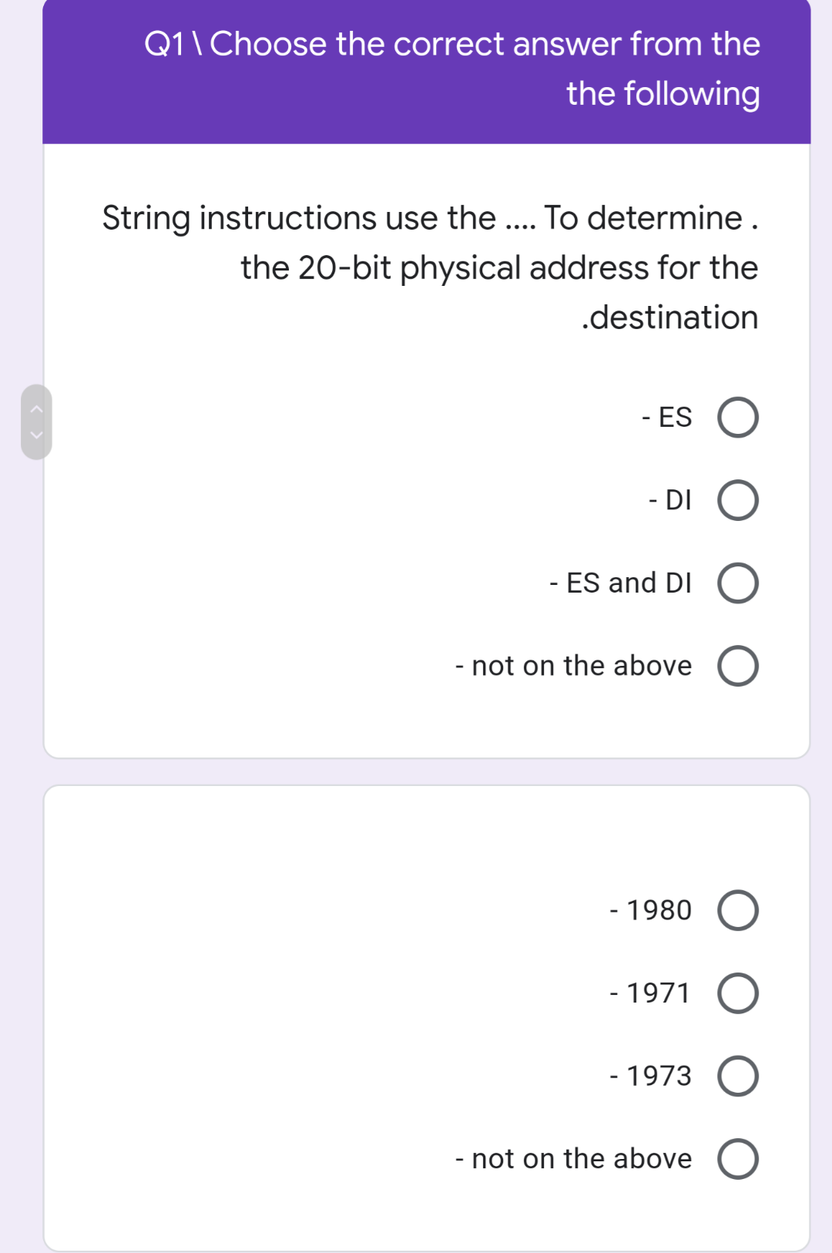Click the down chevron in the side scroller
This screenshot has width=832, height=1253.
[35, 435]
